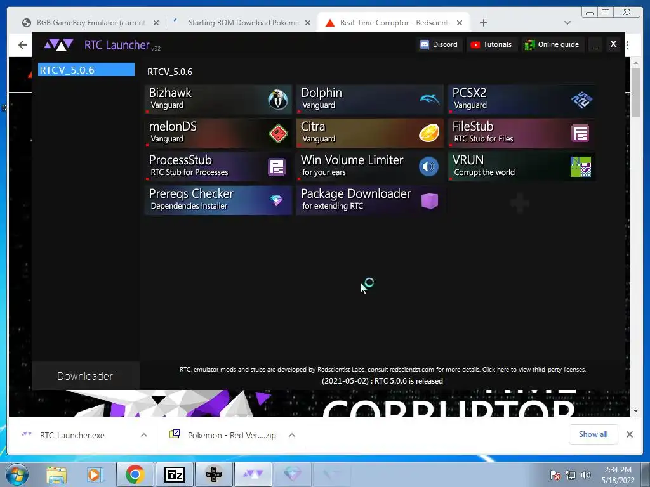Open the downloaded RTC_Launcher.exe file
The height and width of the screenshot is (487, 650).
[72, 435]
